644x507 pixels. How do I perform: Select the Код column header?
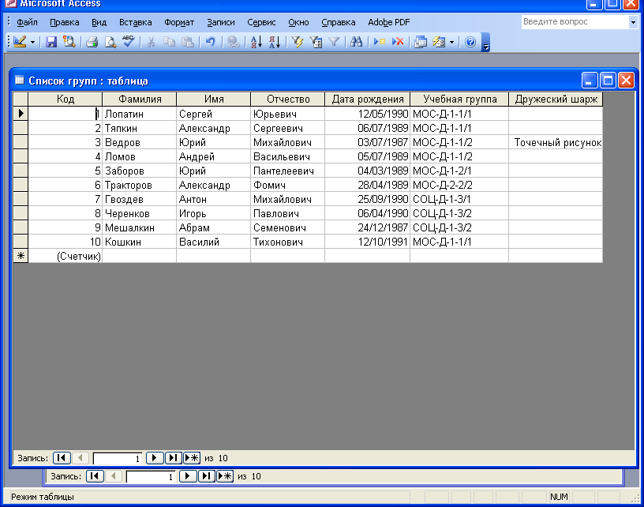coord(66,99)
